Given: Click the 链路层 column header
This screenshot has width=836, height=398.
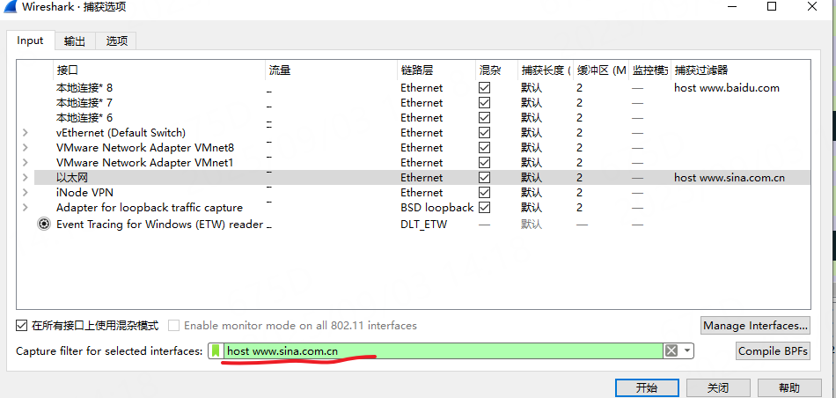Looking at the screenshot, I should point(436,70).
